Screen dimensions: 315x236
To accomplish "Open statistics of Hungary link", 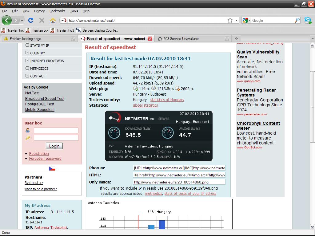I will (x=167, y=100).
